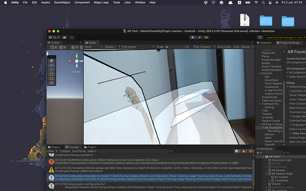Viewport: 306px width, 191px height.
Task: Toggle Error Pause in the Console
Action: 79,151
